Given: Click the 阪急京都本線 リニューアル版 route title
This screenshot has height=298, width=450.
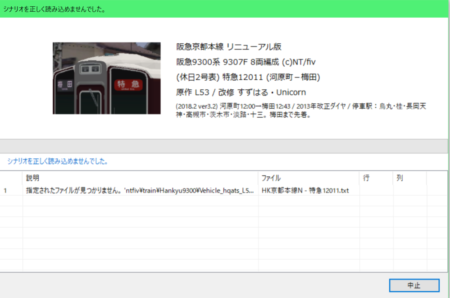Looking at the screenshot, I should [229, 47].
